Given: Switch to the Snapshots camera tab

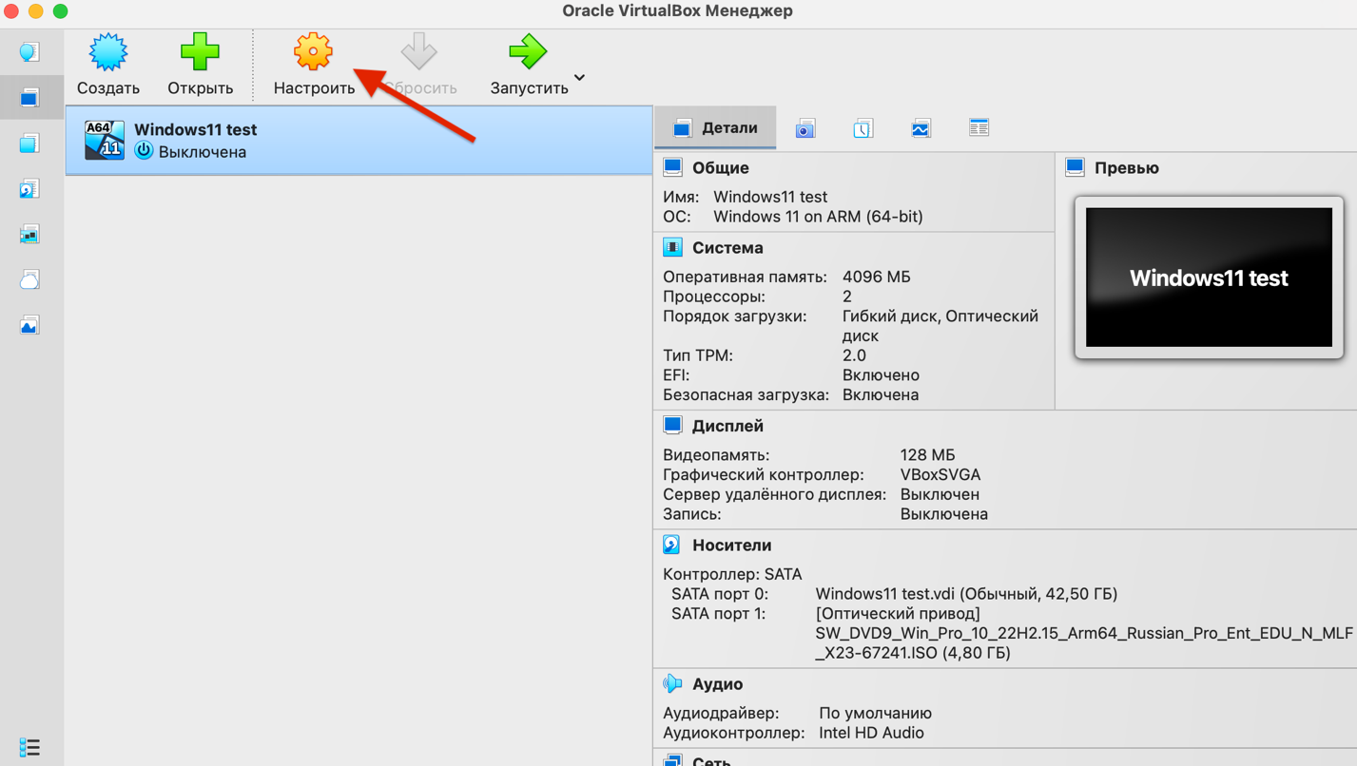Looking at the screenshot, I should [x=805, y=128].
